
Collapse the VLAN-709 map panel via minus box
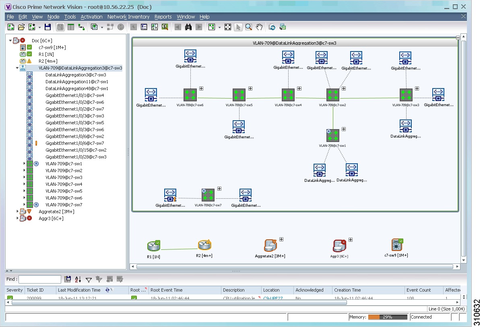click(x=458, y=38)
